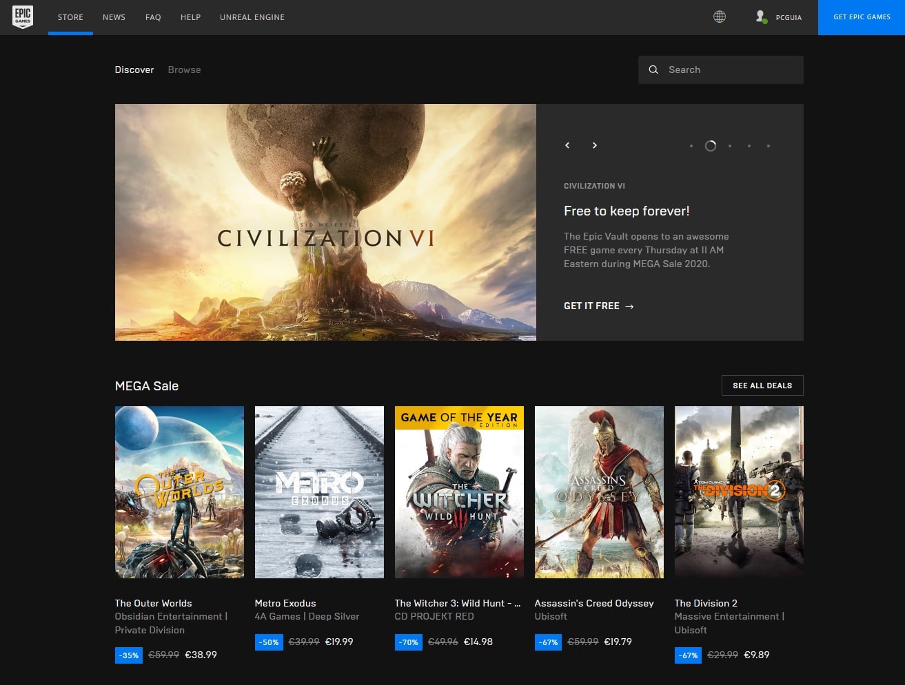Click SEE ALL DEALS button

762,386
